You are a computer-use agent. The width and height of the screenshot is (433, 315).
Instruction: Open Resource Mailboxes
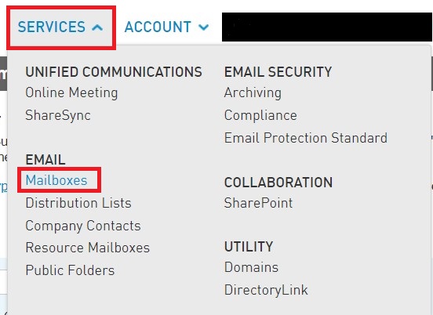tap(88, 248)
